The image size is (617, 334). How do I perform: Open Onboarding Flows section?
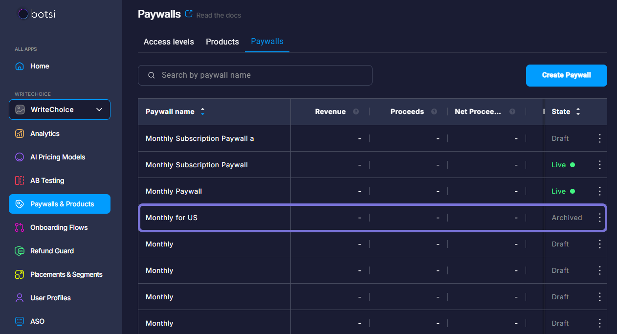(59, 227)
